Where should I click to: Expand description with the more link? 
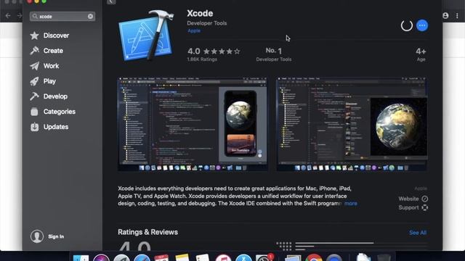[351, 203]
